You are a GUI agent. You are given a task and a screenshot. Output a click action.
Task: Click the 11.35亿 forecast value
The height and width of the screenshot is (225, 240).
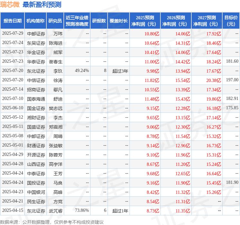(x=183, y=211)
